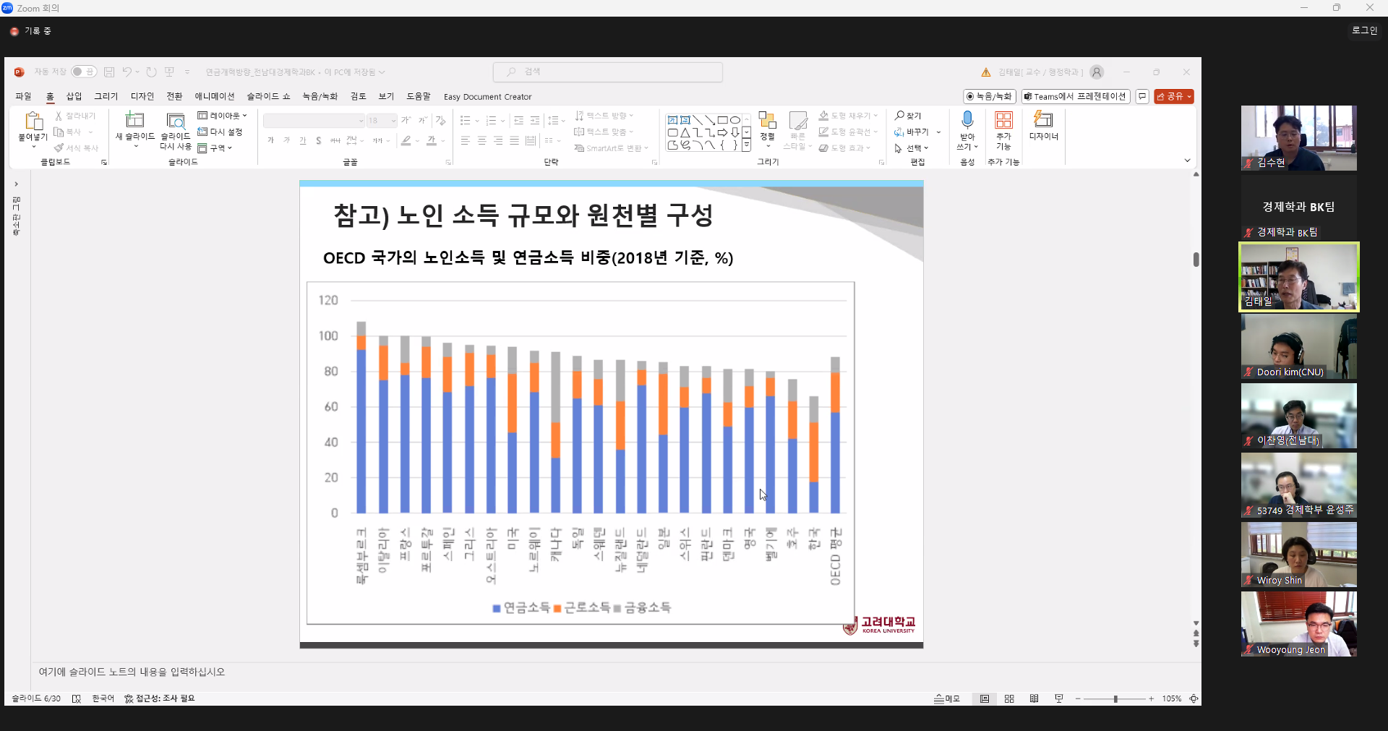The height and width of the screenshot is (731, 1388).
Task: Switch to the Design (디자인) tab
Action: pyautogui.click(x=142, y=96)
